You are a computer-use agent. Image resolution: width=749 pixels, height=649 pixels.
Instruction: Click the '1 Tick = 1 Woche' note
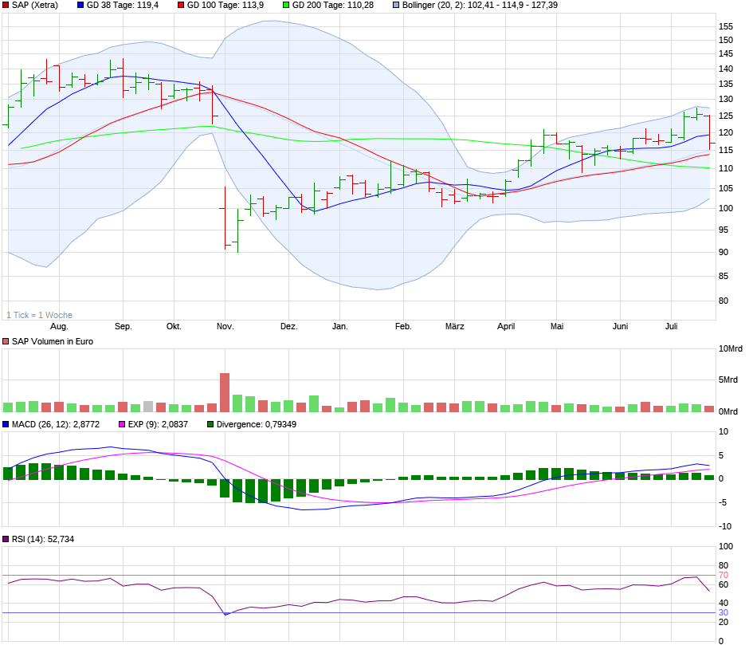point(39,315)
